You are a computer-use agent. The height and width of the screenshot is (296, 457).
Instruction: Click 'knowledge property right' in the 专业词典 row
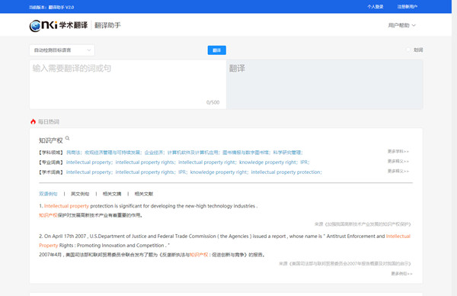[267, 162]
